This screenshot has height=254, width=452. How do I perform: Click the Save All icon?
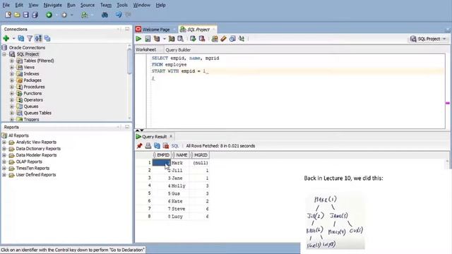35,15
